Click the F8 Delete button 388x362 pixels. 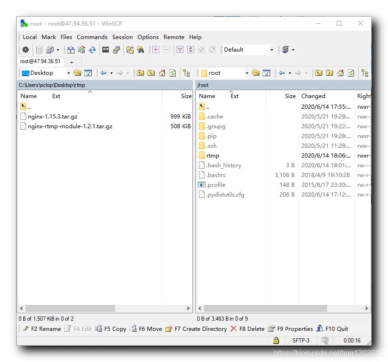(x=247, y=329)
